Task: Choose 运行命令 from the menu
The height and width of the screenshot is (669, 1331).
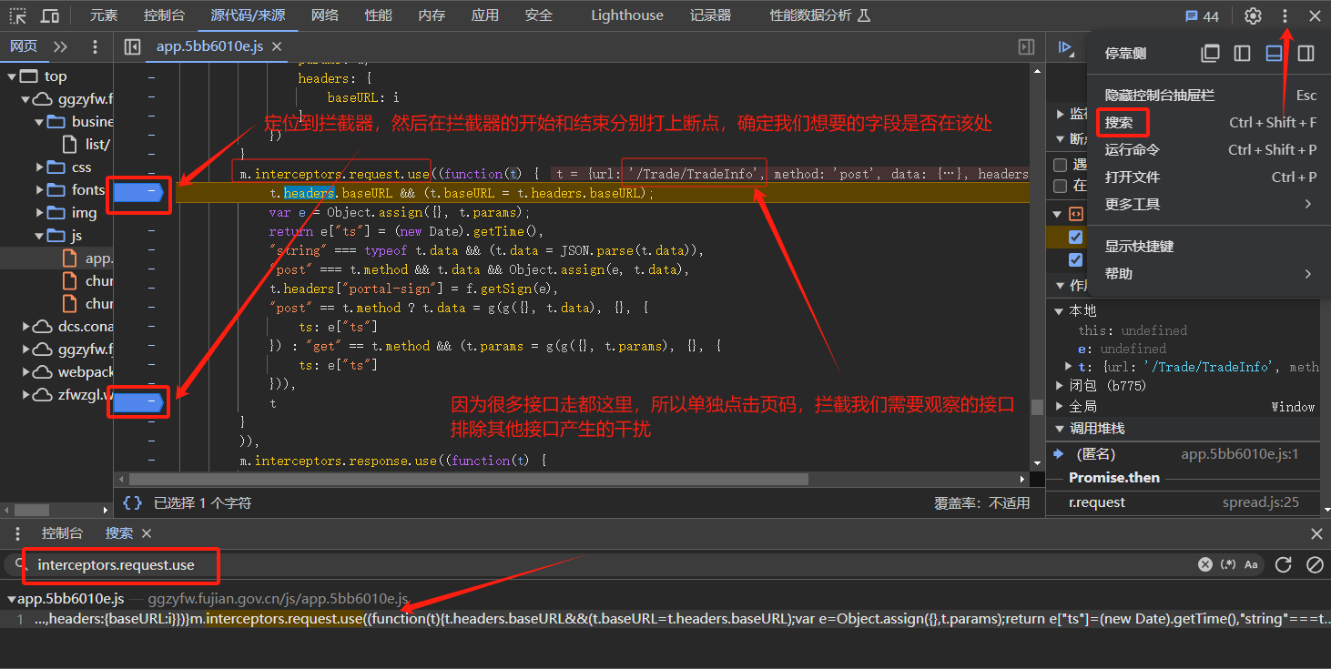Action: [x=1211, y=149]
